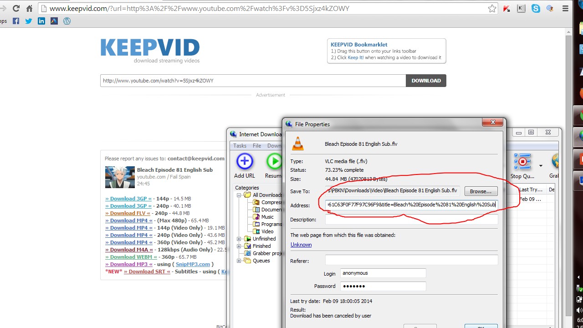Click inside the Referer text field
The width and height of the screenshot is (583, 328).
(x=411, y=260)
